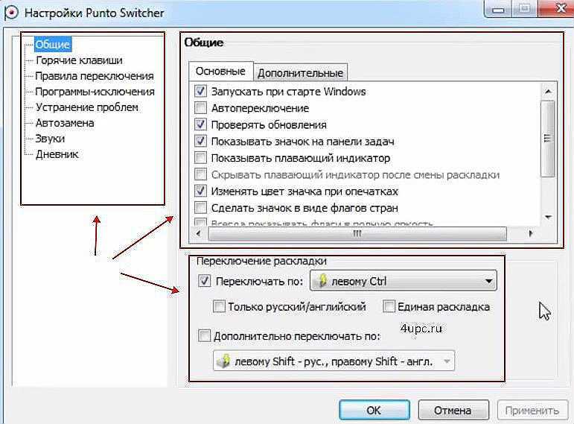The height and width of the screenshot is (424, 574).
Task: Select 'Дневник' in the tree
Action: (x=57, y=155)
